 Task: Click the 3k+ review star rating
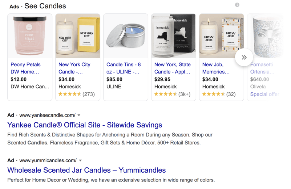click(173, 94)
